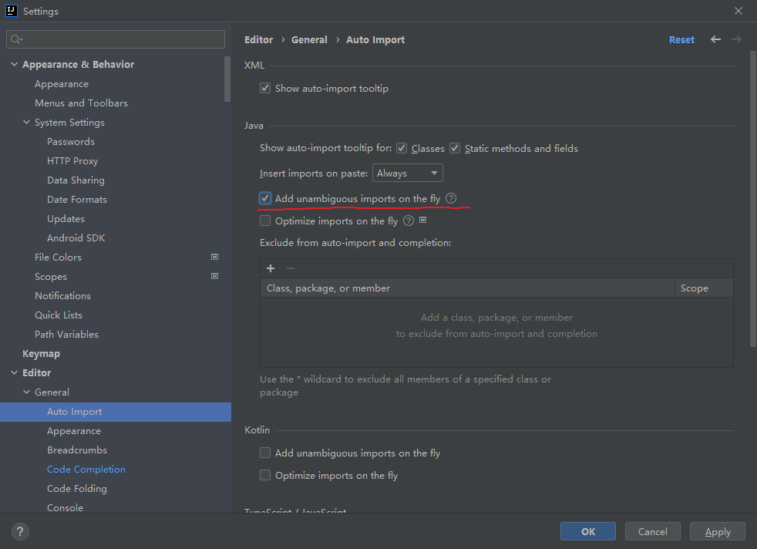Open the Insert imports on paste dropdown
The image size is (757, 549).
[407, 173]
